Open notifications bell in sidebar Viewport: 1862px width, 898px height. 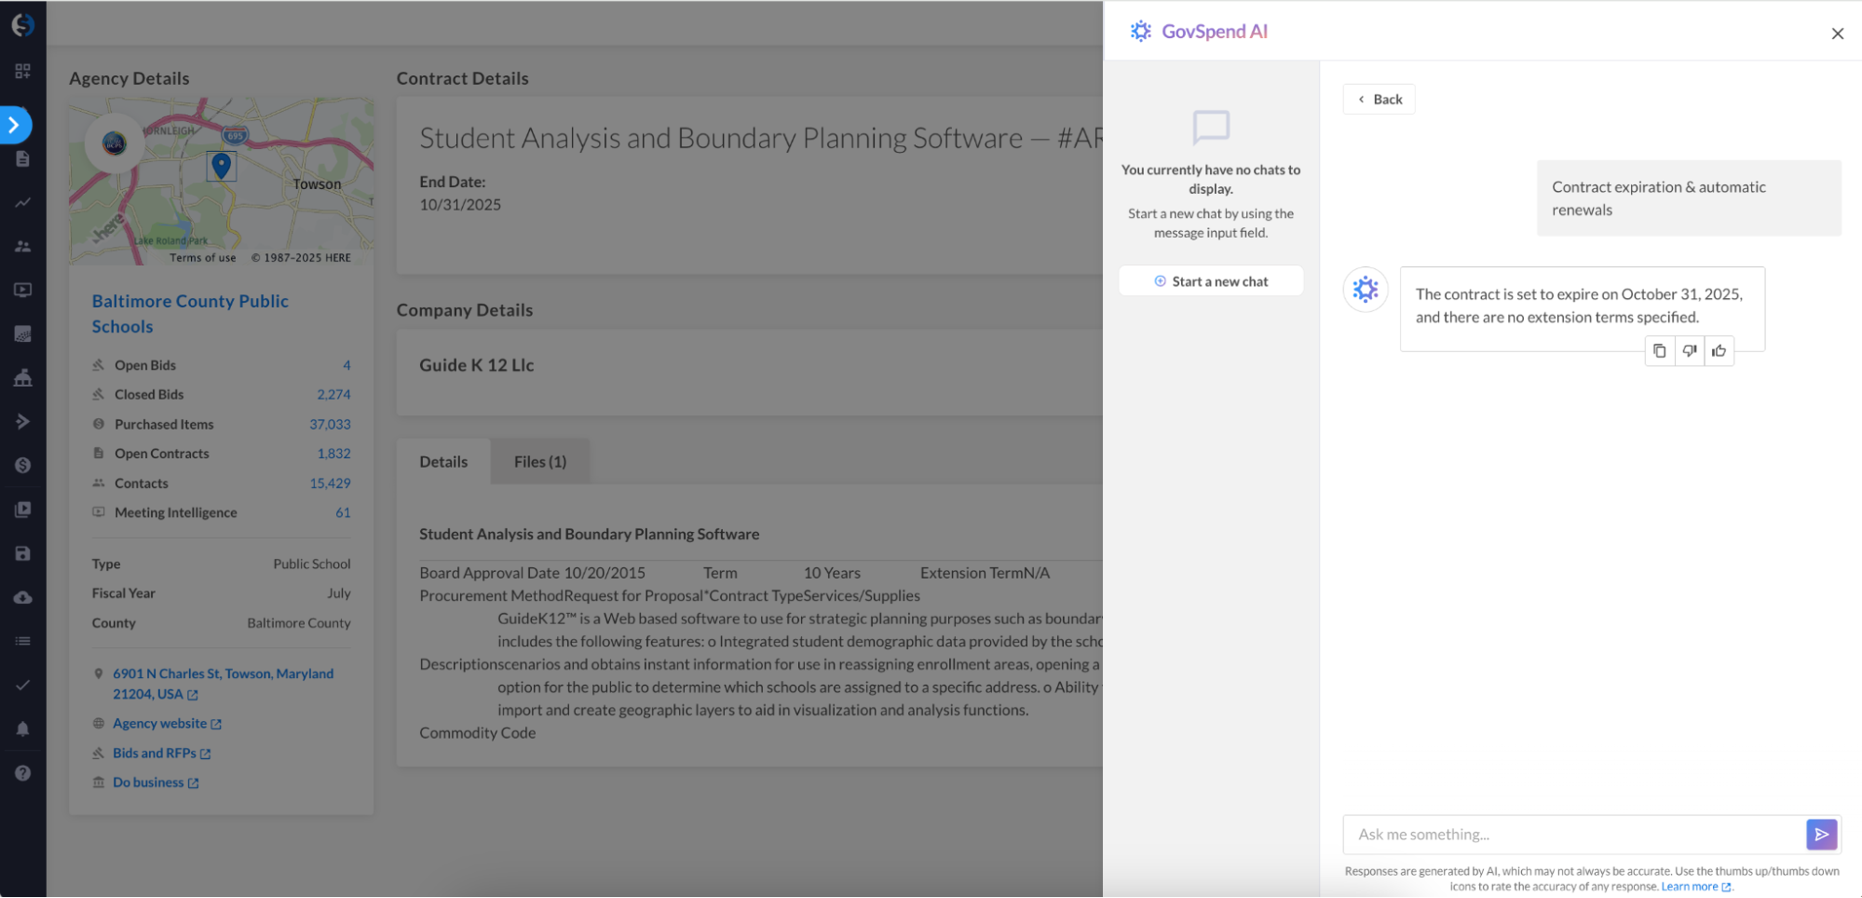point(22,728)
